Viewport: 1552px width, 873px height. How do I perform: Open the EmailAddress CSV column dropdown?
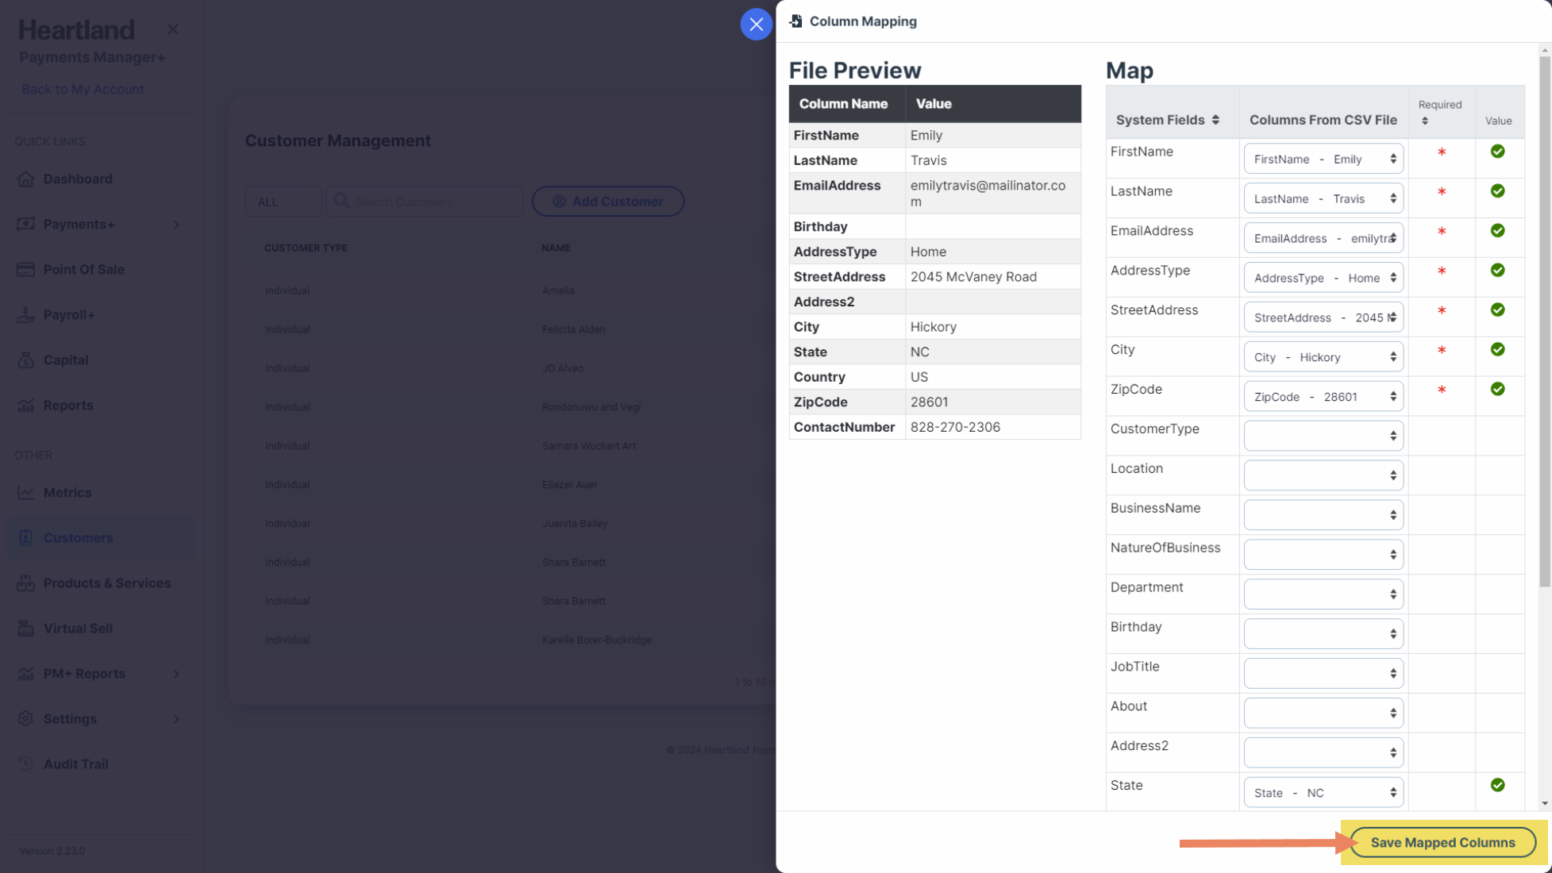[x=1323, y=238]
